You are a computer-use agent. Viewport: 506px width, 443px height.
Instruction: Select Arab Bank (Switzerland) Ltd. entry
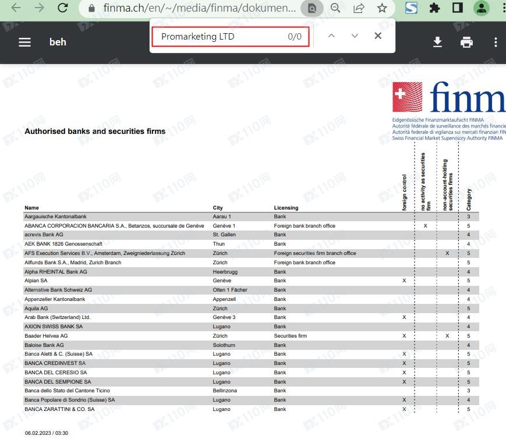click(58, 317)
